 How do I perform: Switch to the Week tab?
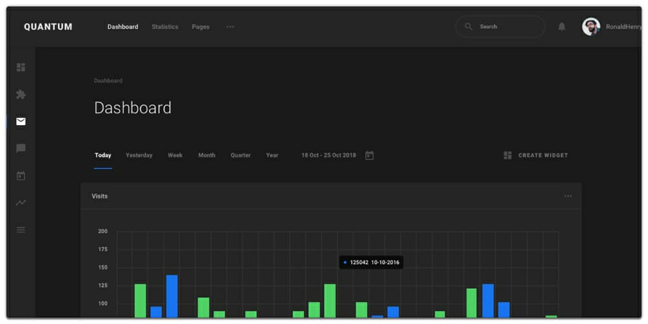(175, 156)
